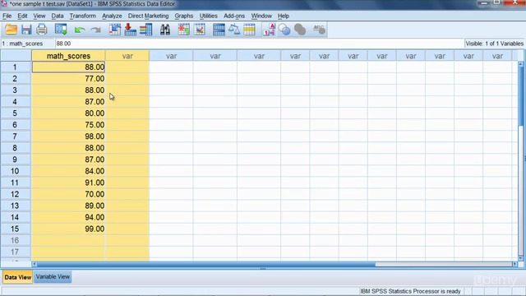Select row 7 header
This screenshot has height=296, width=526.
(15, 136)
